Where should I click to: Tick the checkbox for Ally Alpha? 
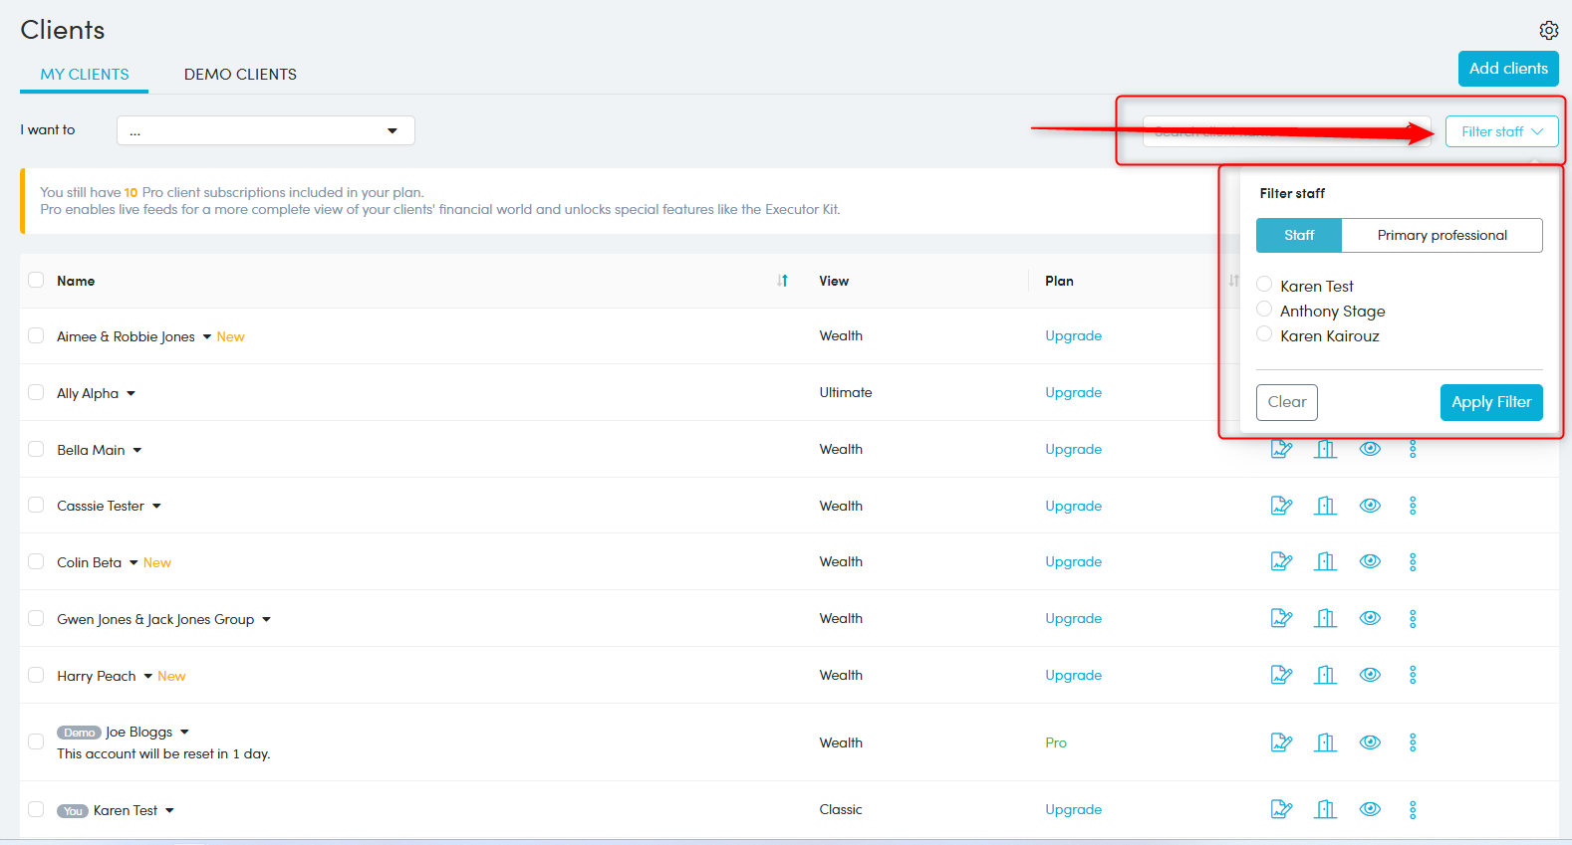click(x=36, y=392)
